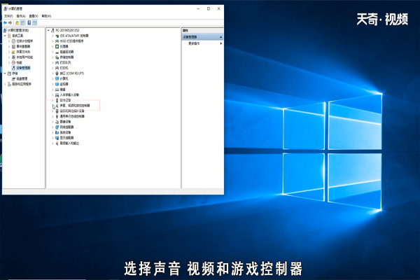The height and width of the screenshot is (280, 420).
Task: Click the Up one level folder icon
Action: pos(17,23)
